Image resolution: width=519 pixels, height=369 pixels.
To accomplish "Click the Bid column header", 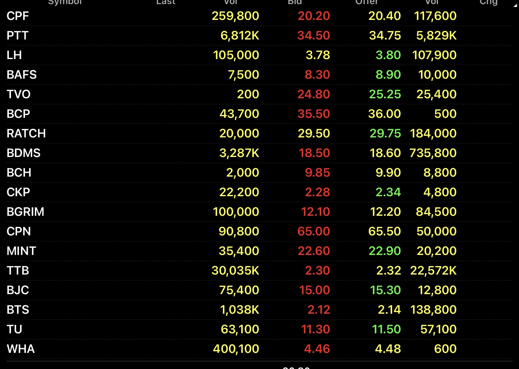I will pyautogui.click(x=295, y=2).
